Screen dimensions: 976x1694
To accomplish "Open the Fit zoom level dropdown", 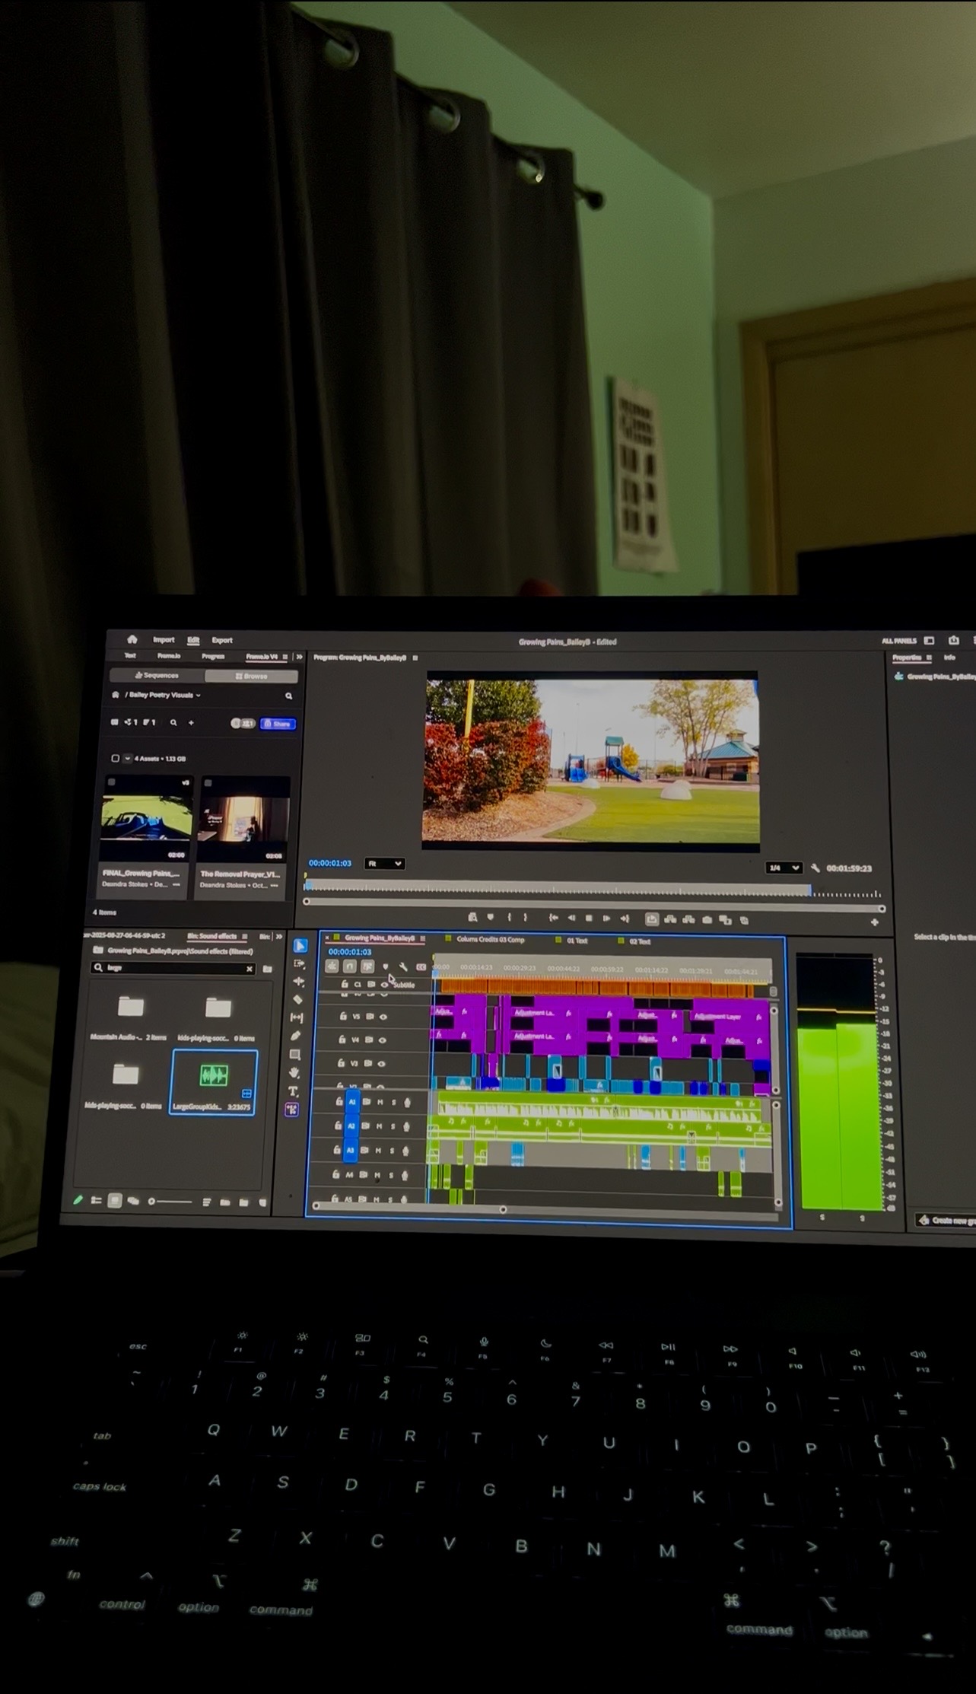I will click(x=384, y=864).
